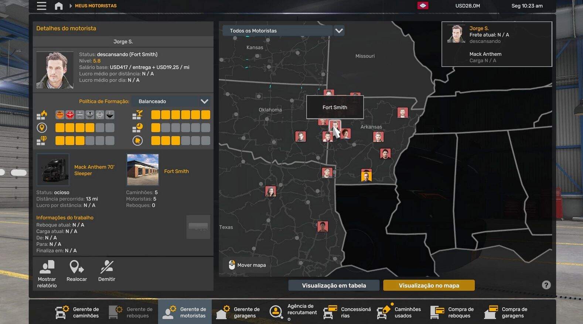
Task: Click the Fort Smith garage link
Action: coord(176,171)
